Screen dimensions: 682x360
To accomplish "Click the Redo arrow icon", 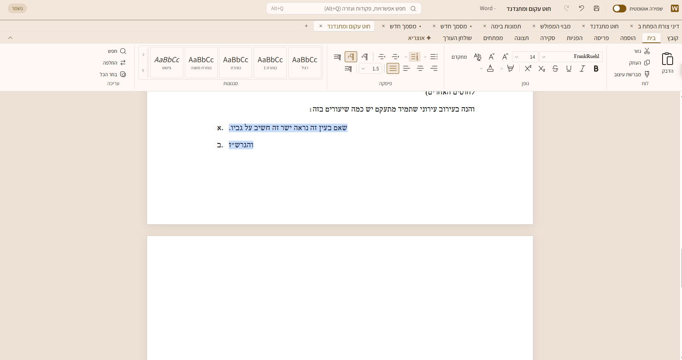I will tap(566, 8).
